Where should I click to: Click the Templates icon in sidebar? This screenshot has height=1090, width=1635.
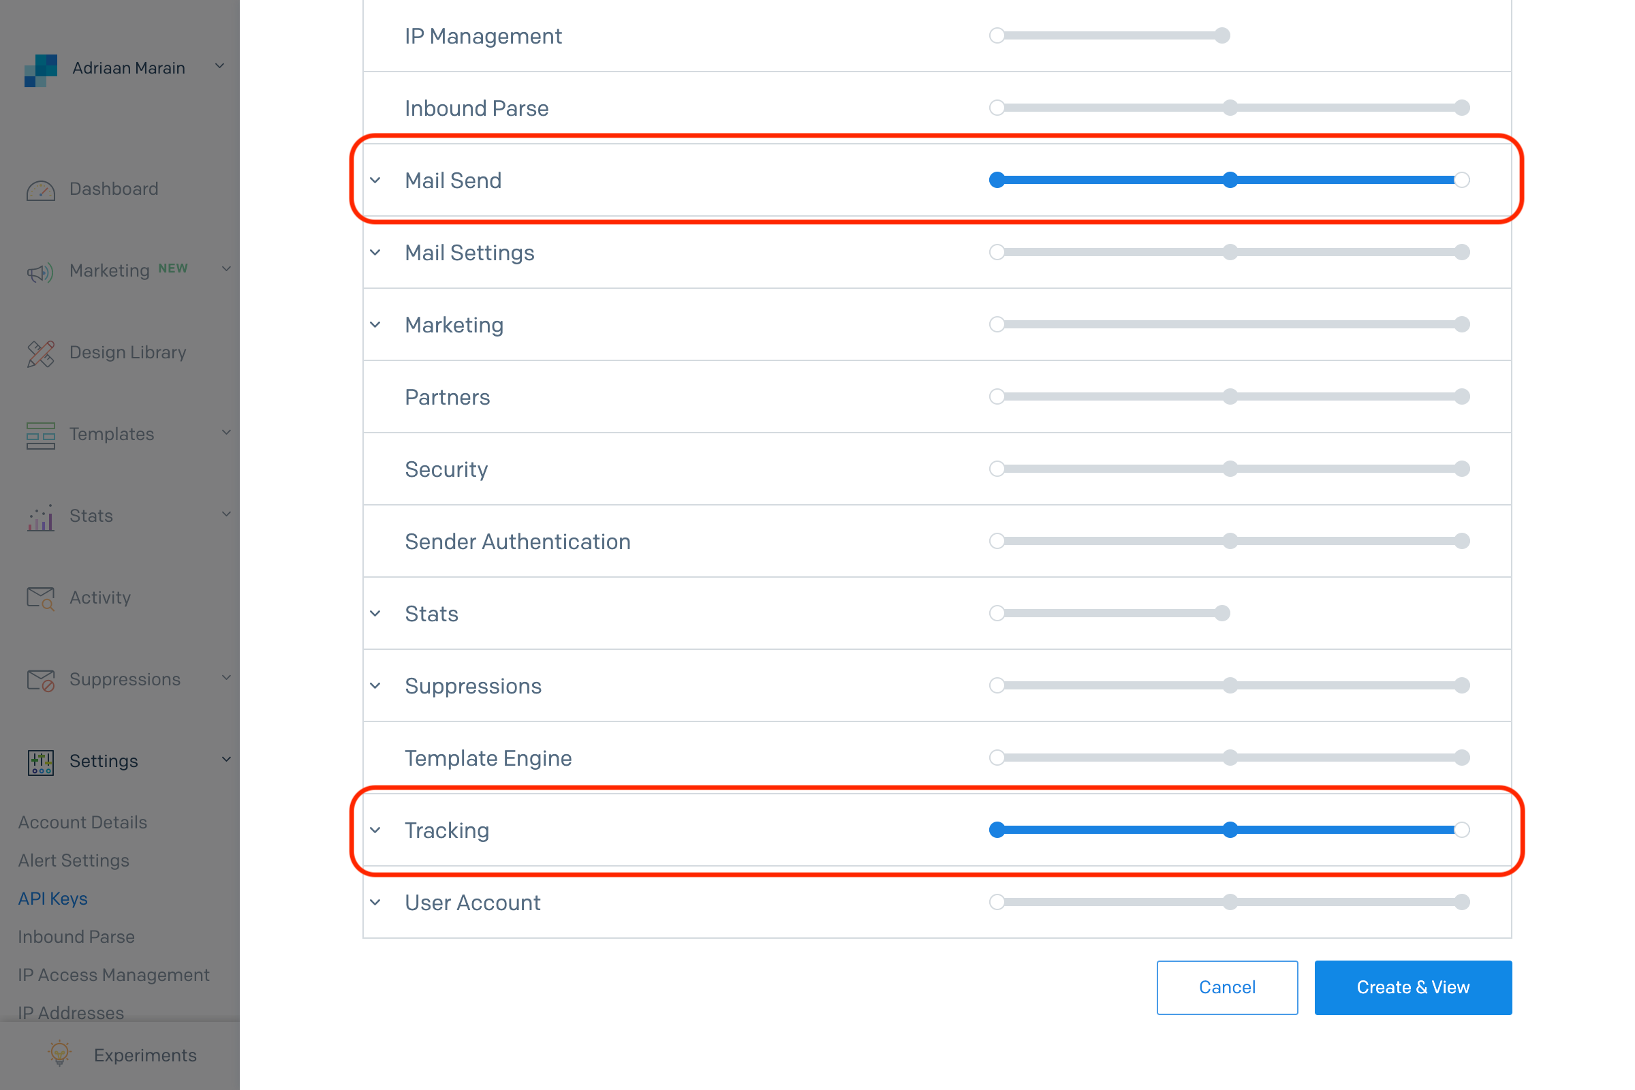[40, 433]
